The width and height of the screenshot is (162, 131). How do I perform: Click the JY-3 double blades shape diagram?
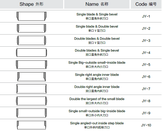point(31,40)
